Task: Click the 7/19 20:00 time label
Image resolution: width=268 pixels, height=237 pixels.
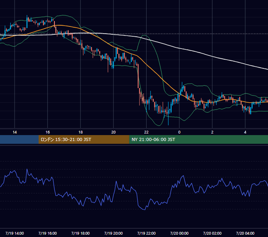Action: click(x=114, y=233)
